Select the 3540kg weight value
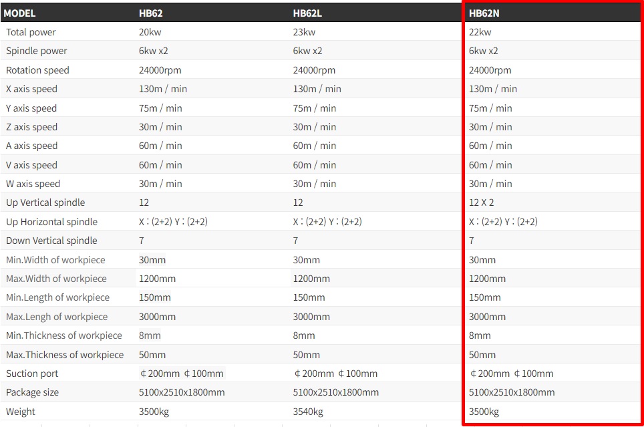The height and width of the screenshot is (427, 644). (307, 412)
